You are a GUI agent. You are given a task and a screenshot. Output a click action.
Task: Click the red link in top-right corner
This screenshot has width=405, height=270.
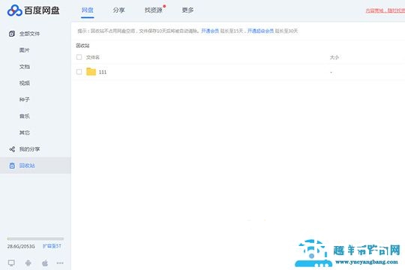tap(385, 10)
